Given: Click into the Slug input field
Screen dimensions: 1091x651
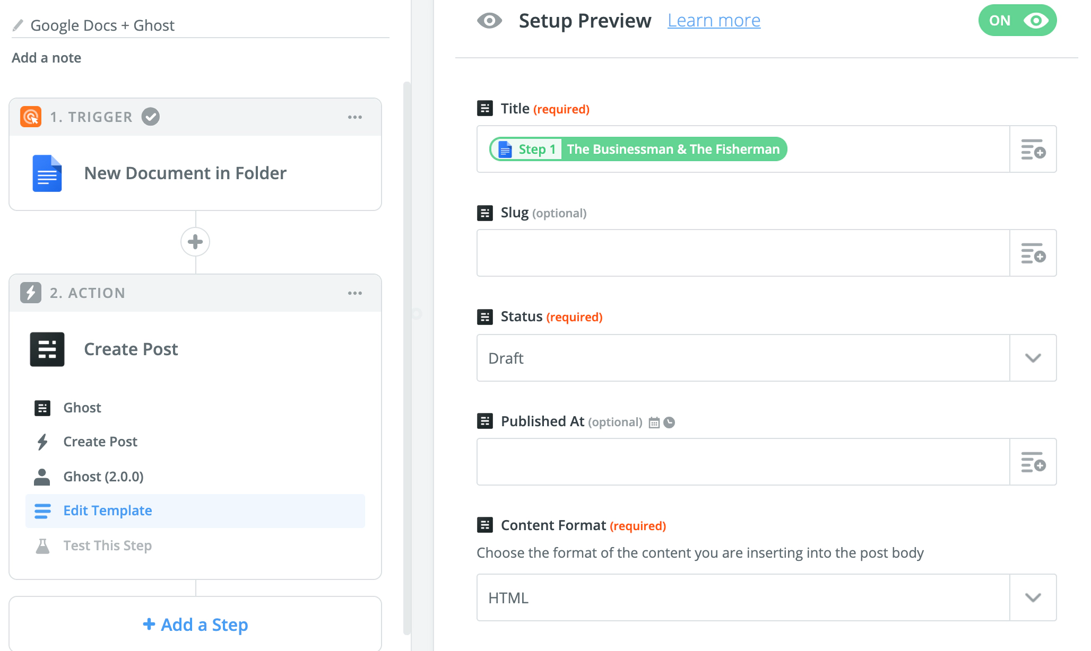Looking at the screenshot, I should click(x=743, y=253).
